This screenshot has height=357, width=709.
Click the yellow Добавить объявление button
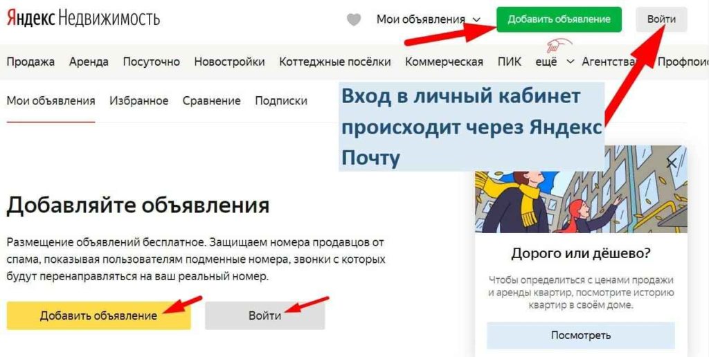pyautogui.click(x=98, y=315)
